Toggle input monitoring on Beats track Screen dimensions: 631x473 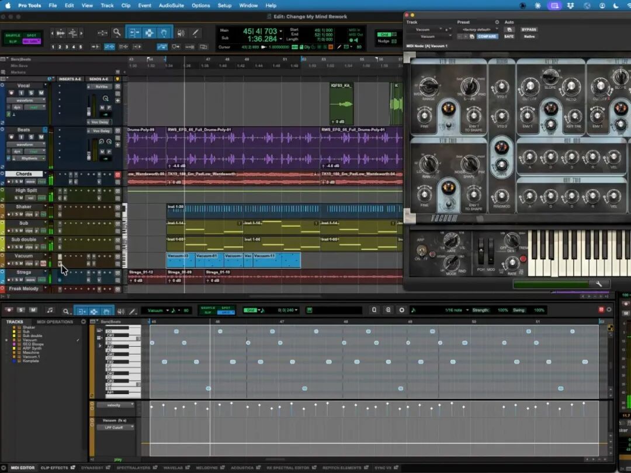point(21,137)
